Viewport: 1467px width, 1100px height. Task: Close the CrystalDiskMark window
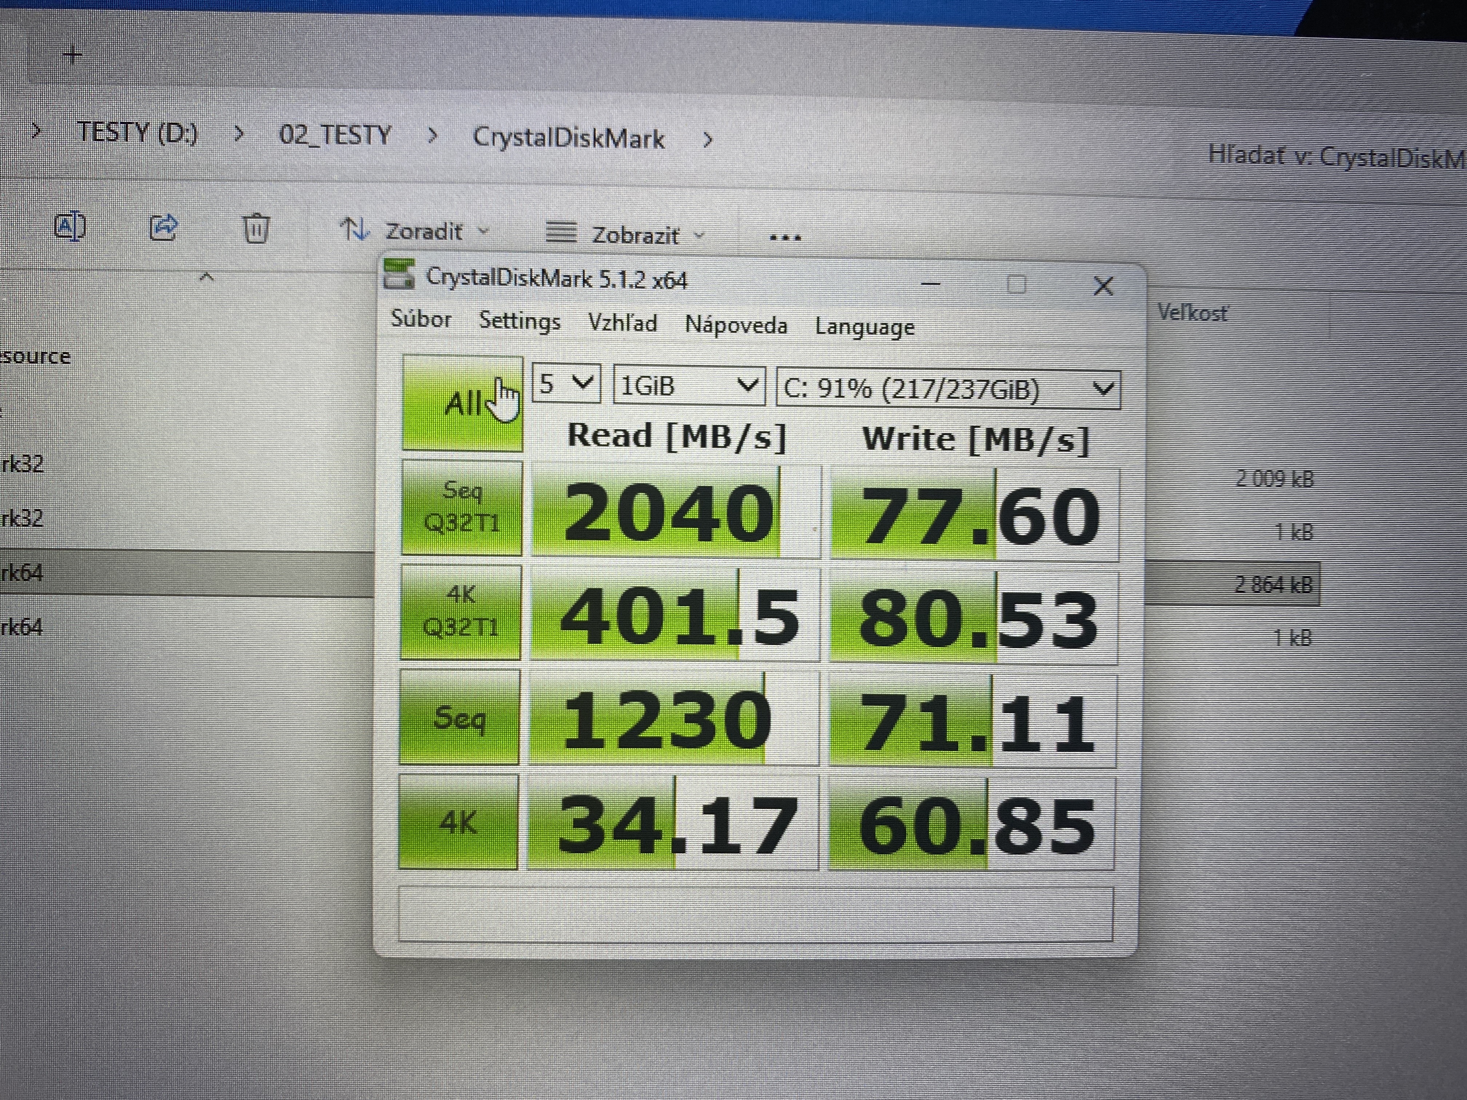point(1103,286)
